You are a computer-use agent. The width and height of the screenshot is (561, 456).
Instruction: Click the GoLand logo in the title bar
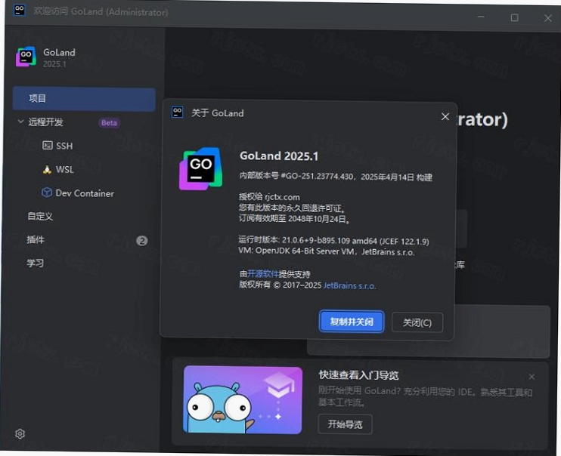click(20, 10)
